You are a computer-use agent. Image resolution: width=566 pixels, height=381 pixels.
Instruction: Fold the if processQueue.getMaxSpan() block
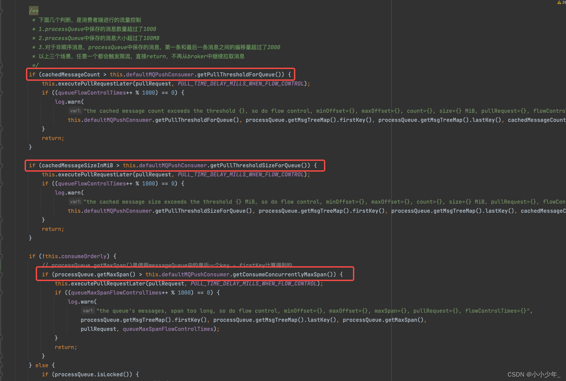tap(1, 274)
